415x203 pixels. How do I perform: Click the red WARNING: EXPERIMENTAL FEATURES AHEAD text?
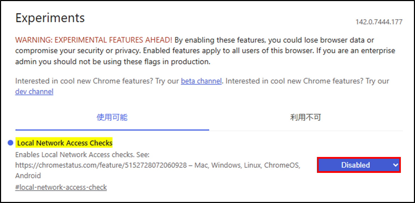(94, 40)
